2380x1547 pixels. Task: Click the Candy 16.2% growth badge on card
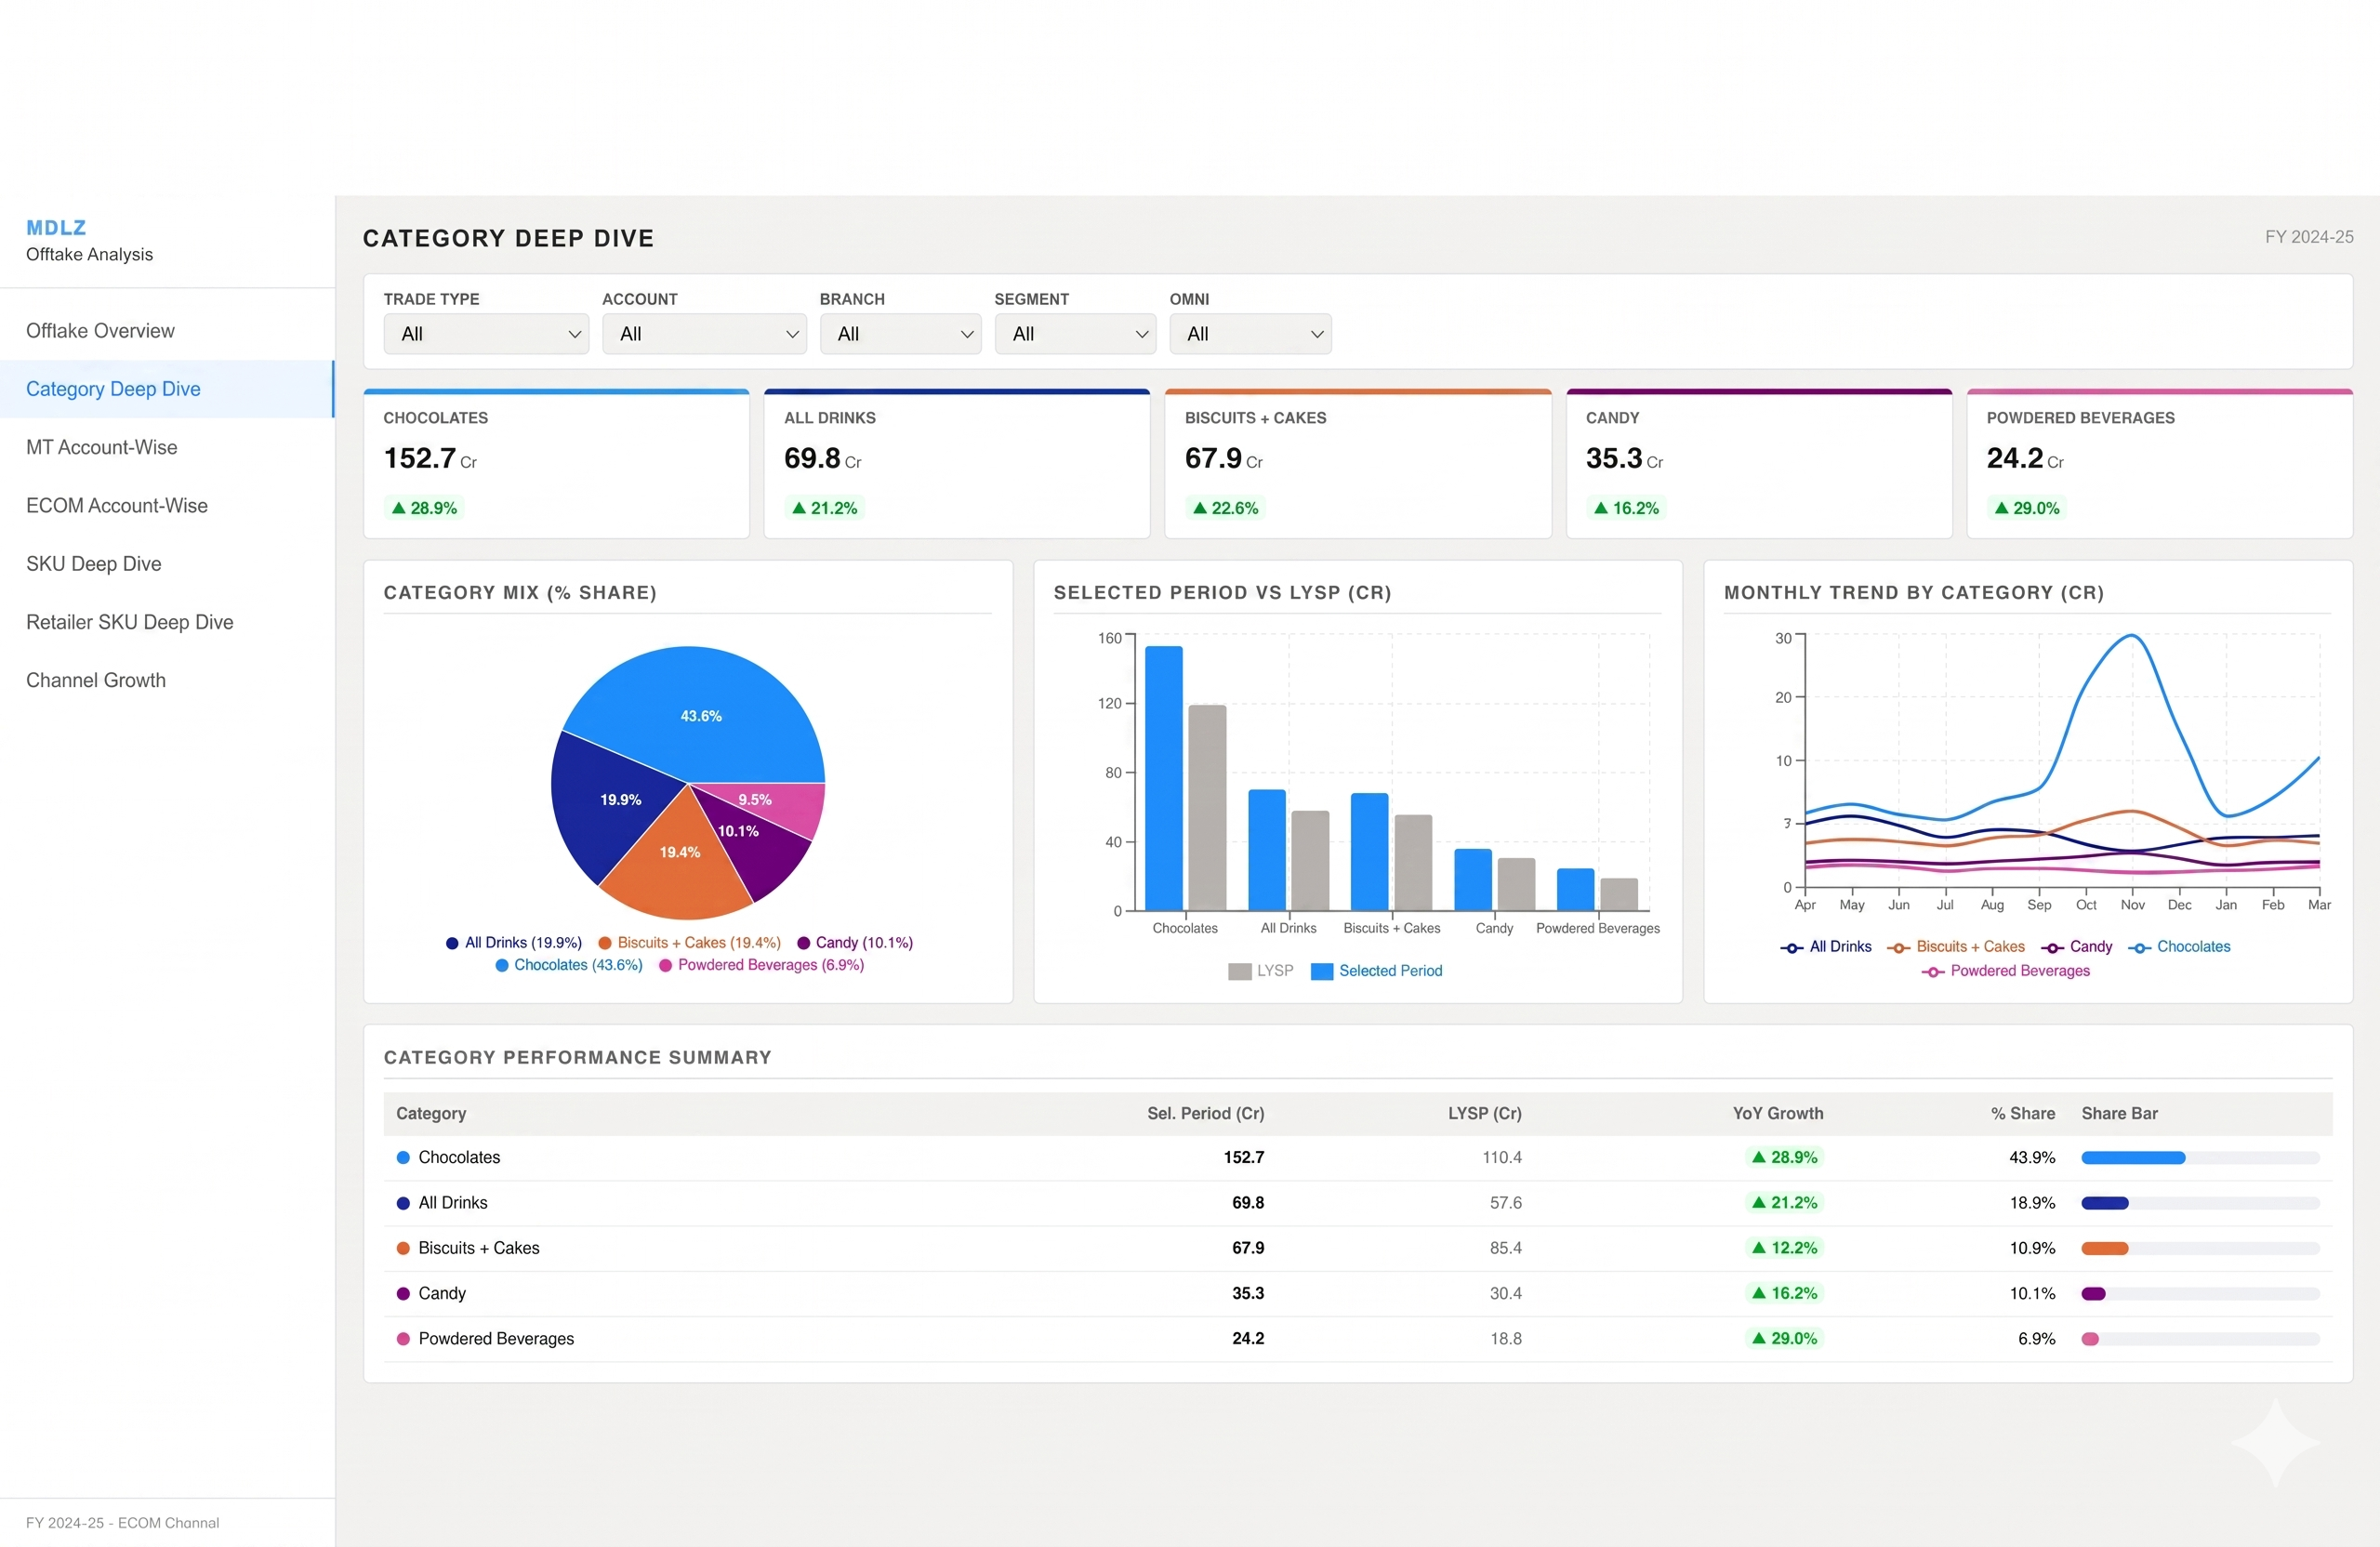tap(1626, 508)
